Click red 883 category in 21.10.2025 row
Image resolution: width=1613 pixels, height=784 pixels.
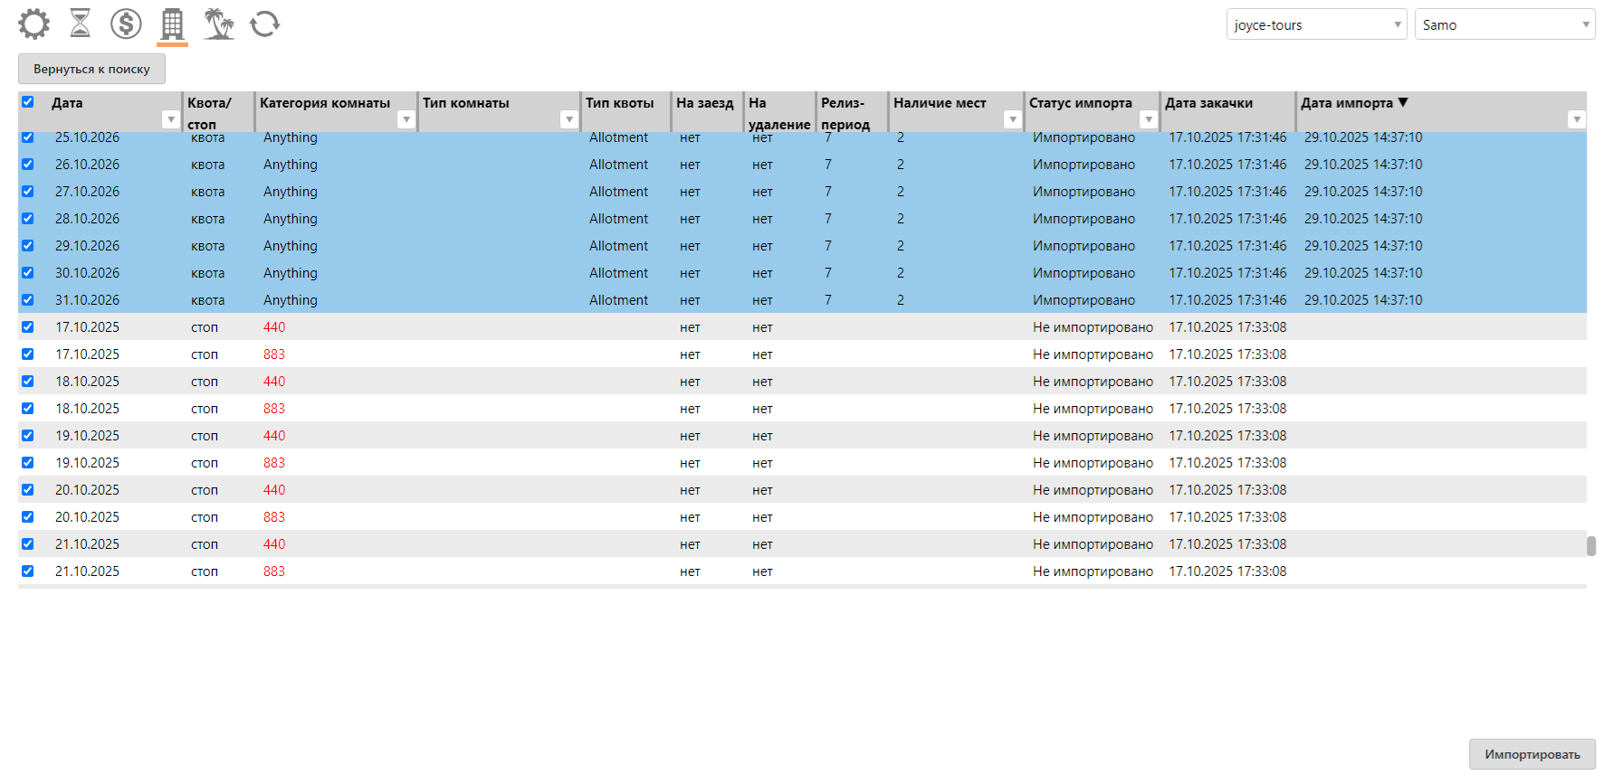point(274,571)
